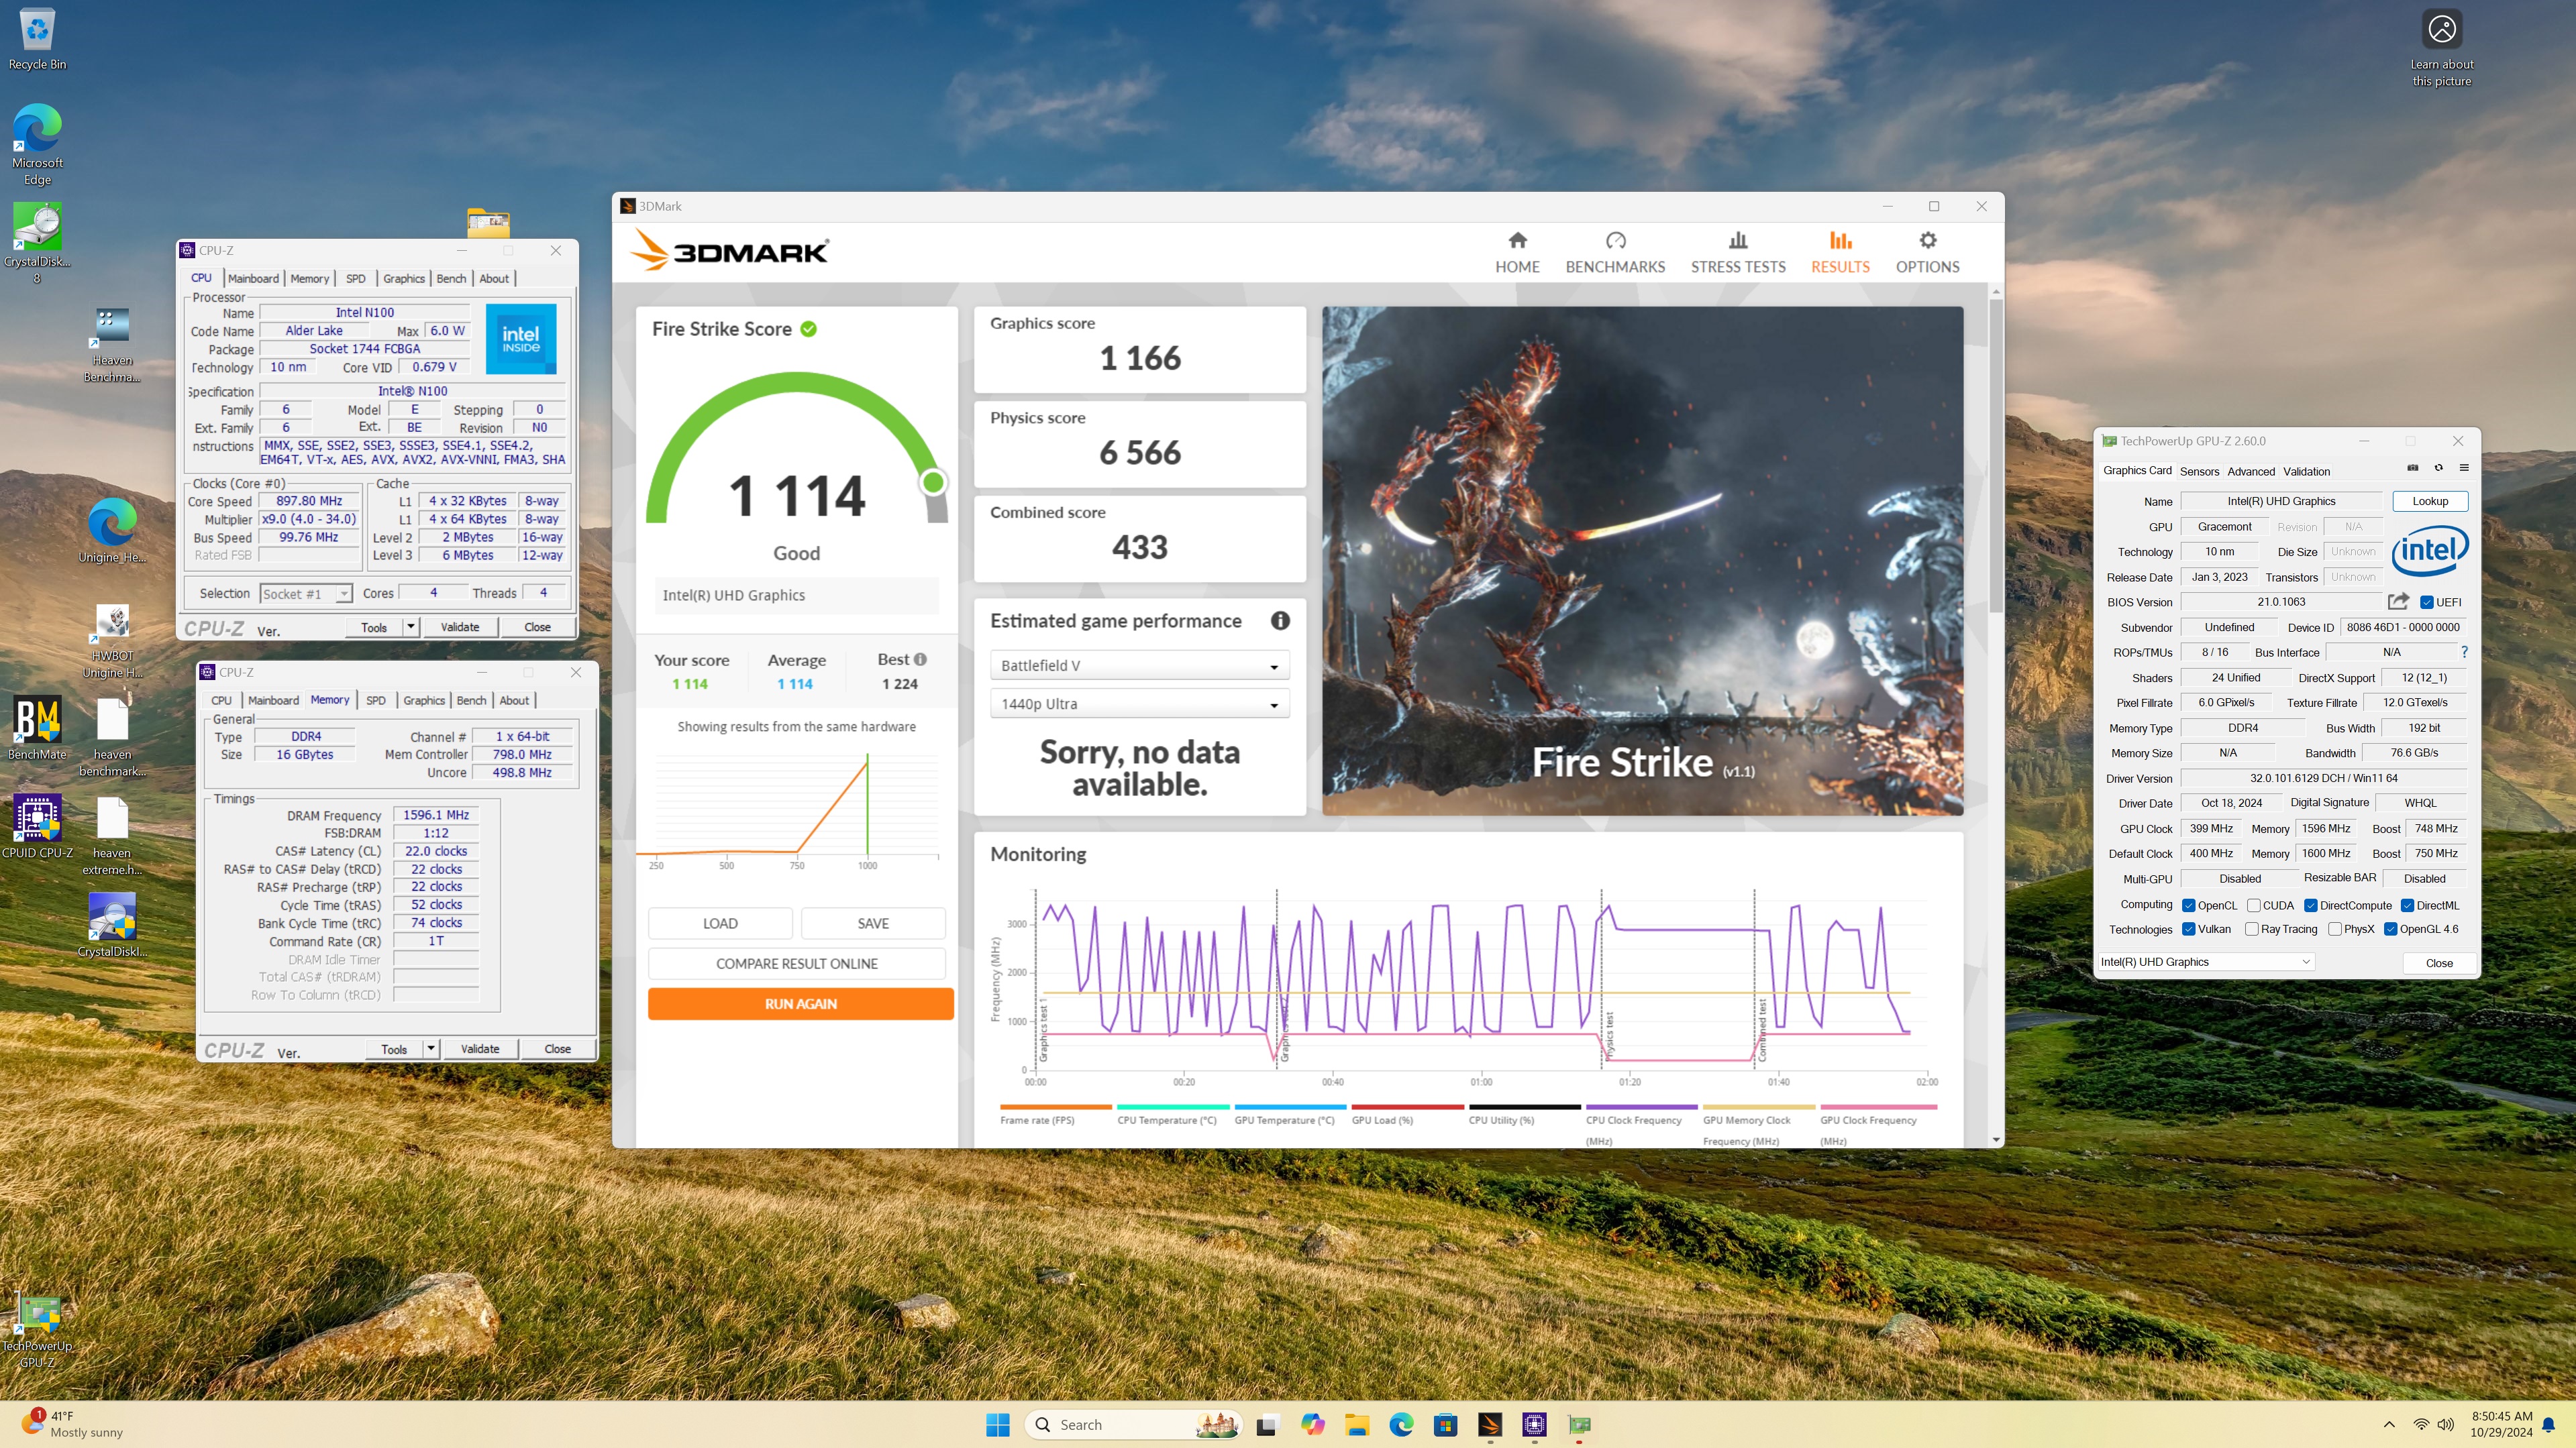Image resolution: width=2576 pixels, height=1448 pixels.
Task: Toggle OpenGL 4.6 checkbox in GPU-Z
Action: 2390,930
